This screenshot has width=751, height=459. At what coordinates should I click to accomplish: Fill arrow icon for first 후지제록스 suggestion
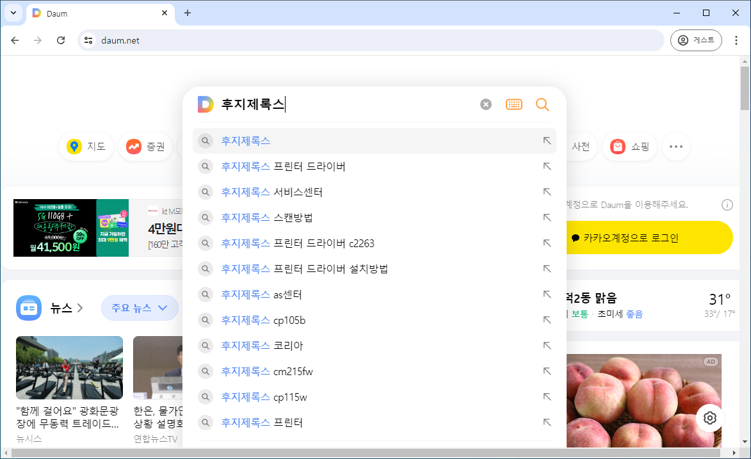547,141
